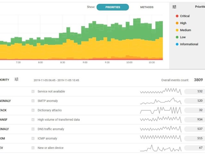
Task: Click the Informational legend label
Action: [189, 44]
